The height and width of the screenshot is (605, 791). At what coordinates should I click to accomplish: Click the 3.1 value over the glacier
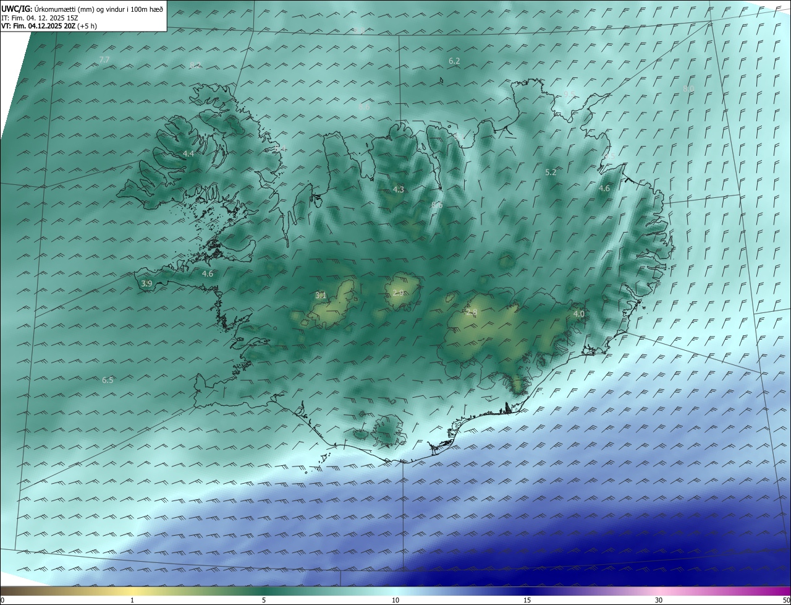click(x=320, y=296)
